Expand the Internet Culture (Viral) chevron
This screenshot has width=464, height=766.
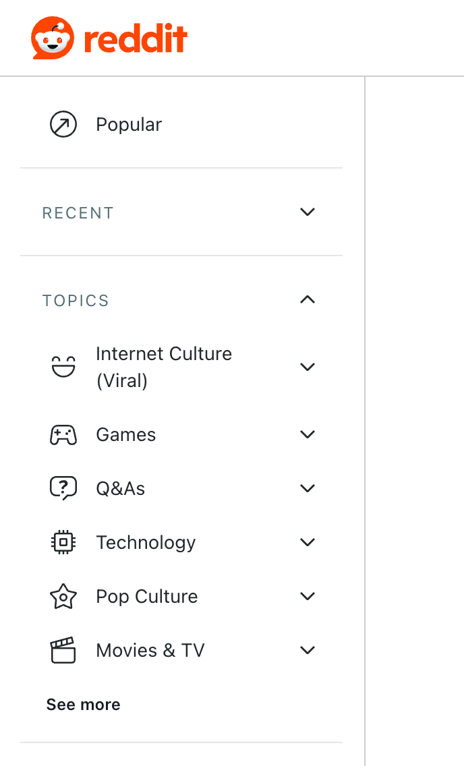coord(308,367)
